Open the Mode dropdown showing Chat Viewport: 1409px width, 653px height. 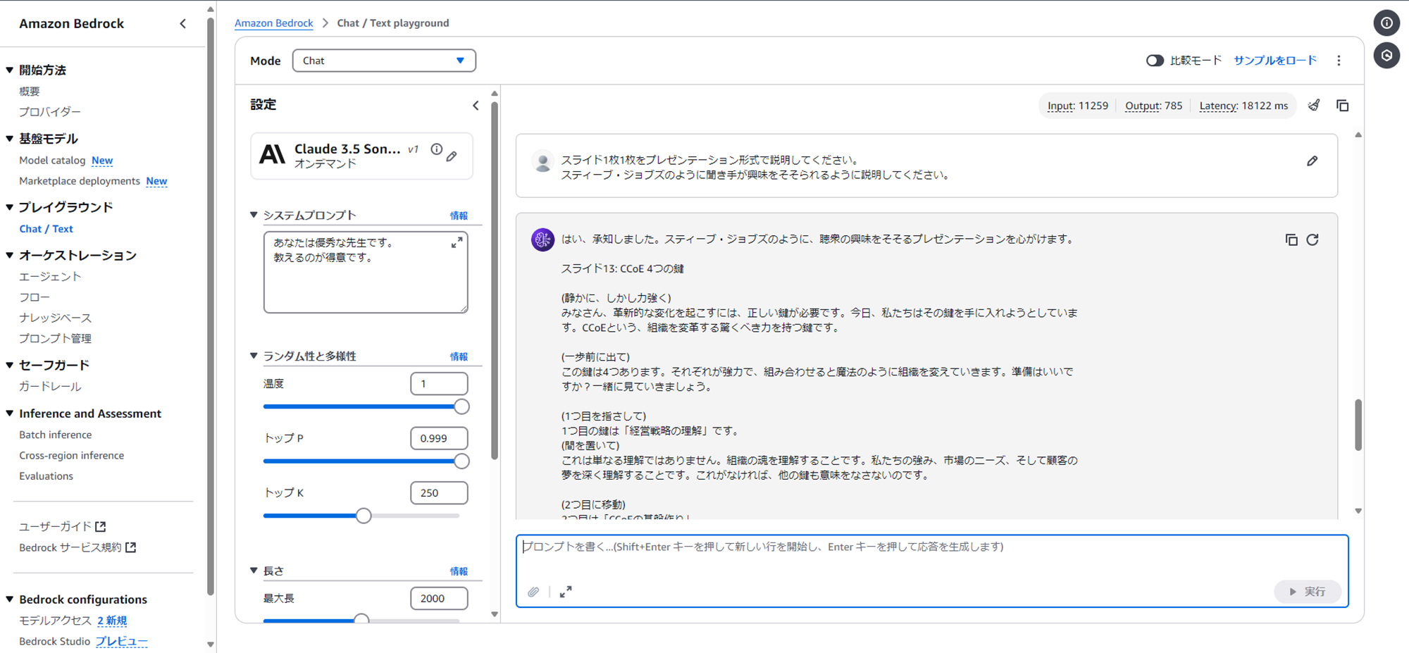[x=384, y=61]
